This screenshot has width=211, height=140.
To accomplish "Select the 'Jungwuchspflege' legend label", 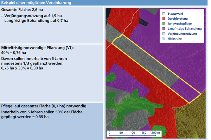I will pos(180,24).
